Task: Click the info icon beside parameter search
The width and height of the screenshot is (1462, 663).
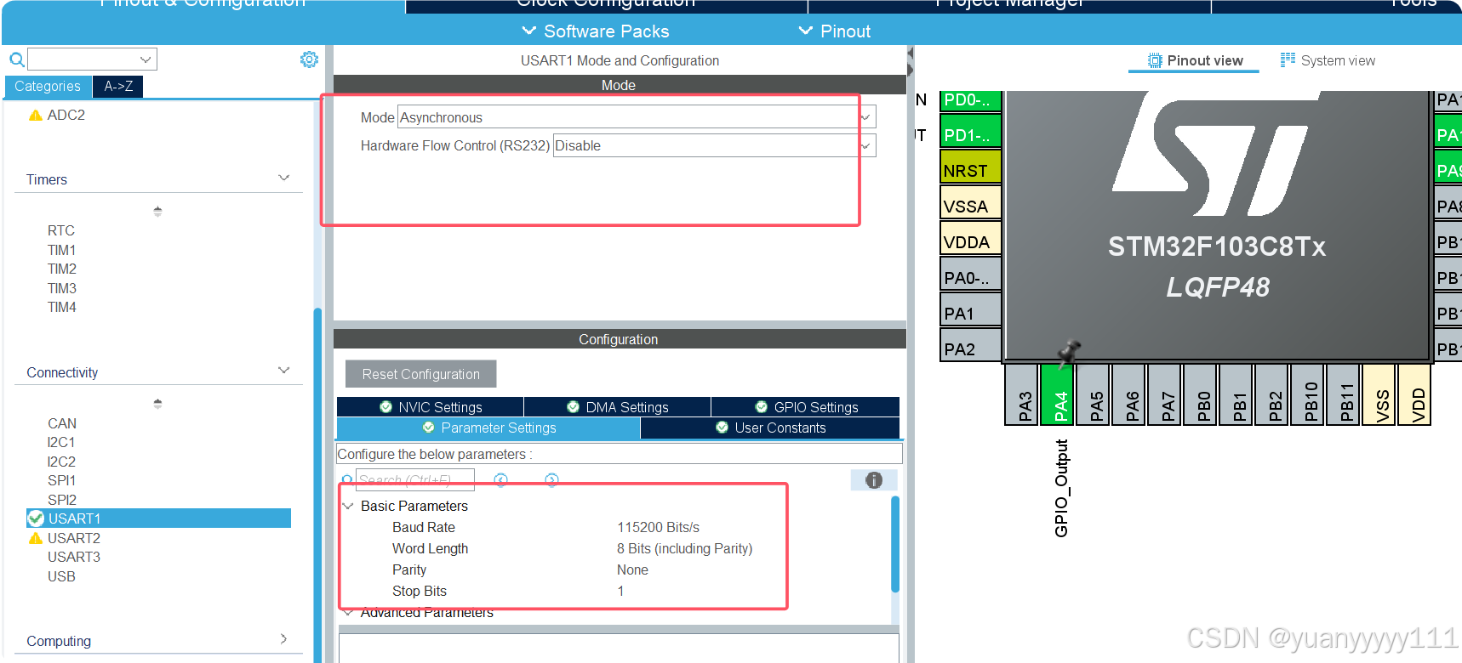Action: pos(874,480)
